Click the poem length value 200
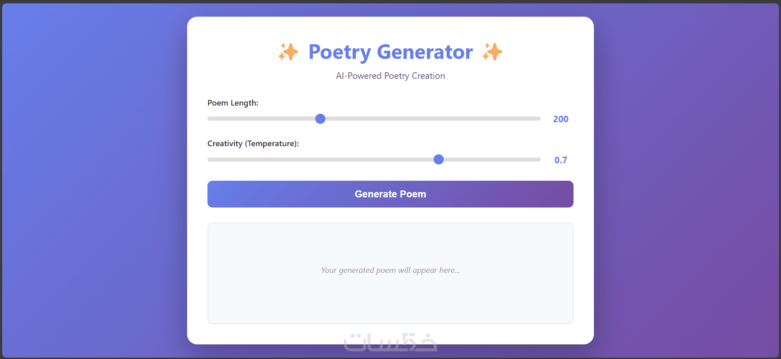781x359 pixels. 561,119
